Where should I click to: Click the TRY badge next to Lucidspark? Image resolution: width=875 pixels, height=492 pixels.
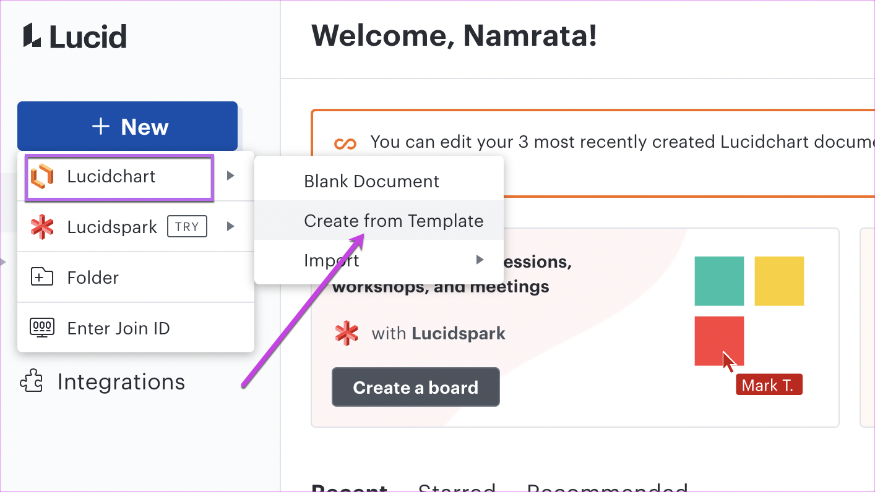(187, 227)
